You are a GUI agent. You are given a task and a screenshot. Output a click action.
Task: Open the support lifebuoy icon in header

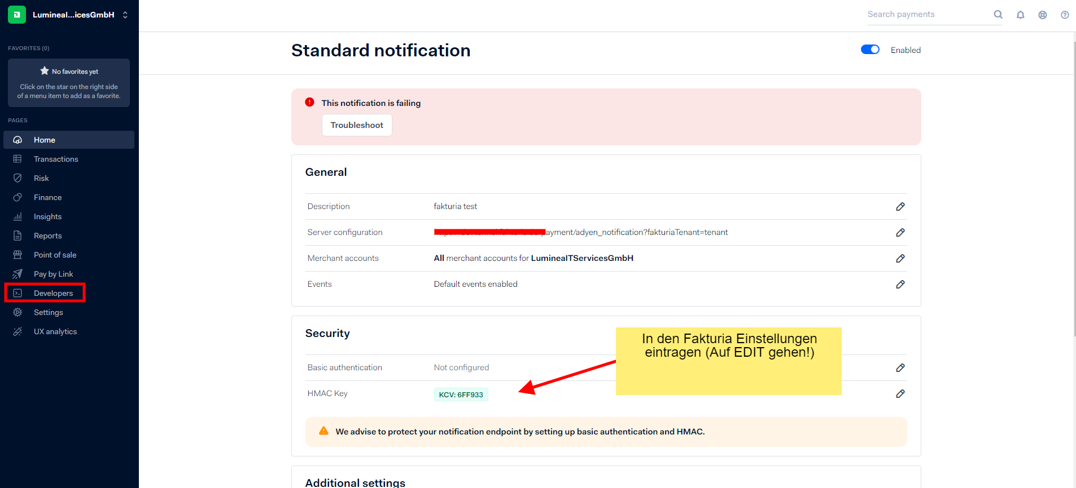(x=1042, y=15)
